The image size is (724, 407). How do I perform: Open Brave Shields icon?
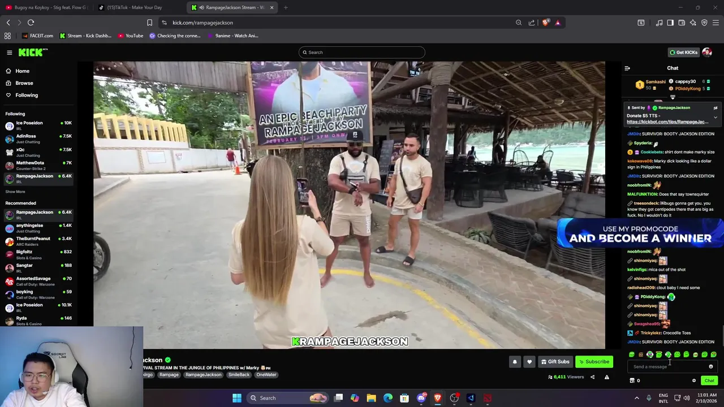click(545, 23)
